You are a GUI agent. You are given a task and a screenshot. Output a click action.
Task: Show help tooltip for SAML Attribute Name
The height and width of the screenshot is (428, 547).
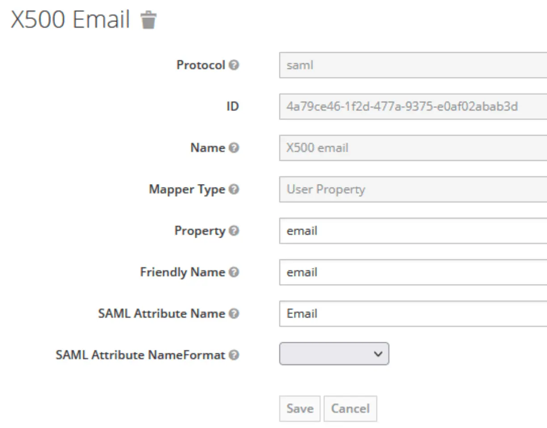(x=234, y=314)
